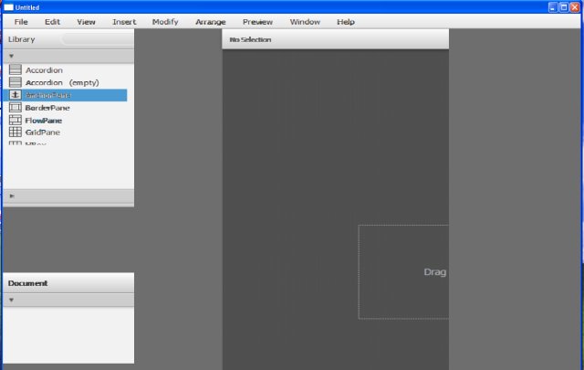This screenshot has height=370, width=584.
Task: Click the Accordion (empty) icon
Action: point(16,82)
